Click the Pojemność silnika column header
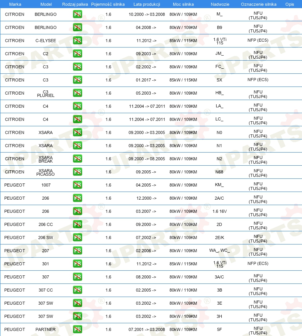 108,4
